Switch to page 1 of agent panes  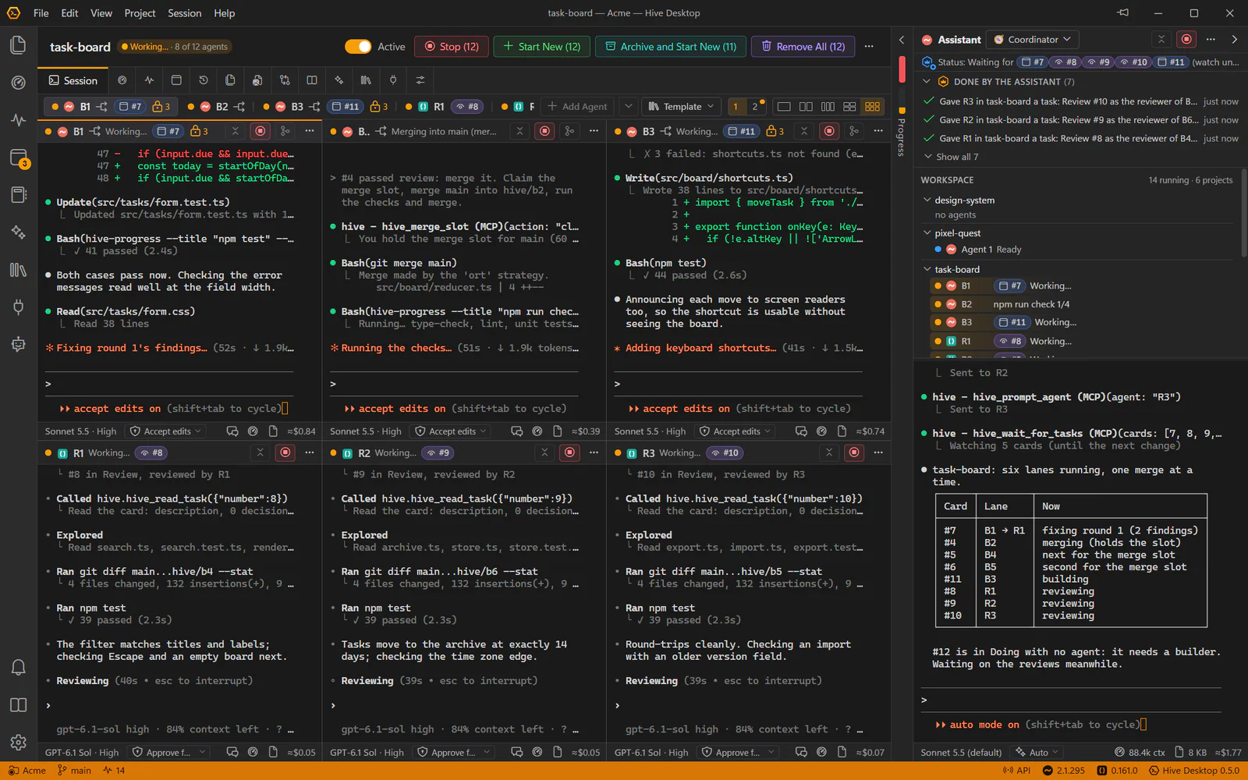coord(736,107)
